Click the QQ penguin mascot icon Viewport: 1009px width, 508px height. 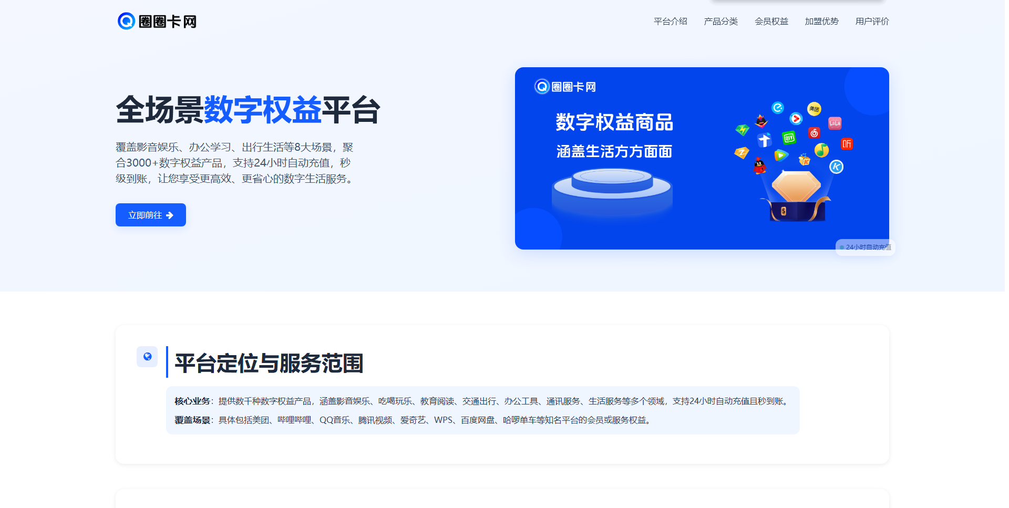point(760,167)
